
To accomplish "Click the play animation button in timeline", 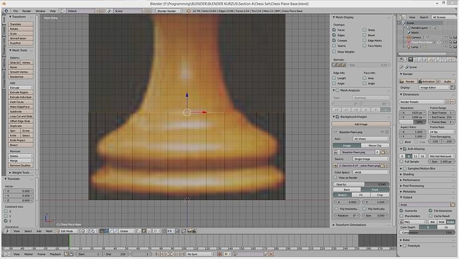I will click(x=172, y=254).
